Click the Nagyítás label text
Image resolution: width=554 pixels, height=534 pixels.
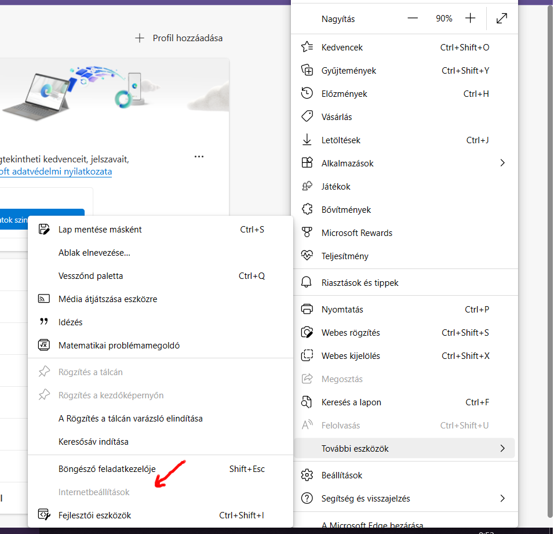point(338,19)
